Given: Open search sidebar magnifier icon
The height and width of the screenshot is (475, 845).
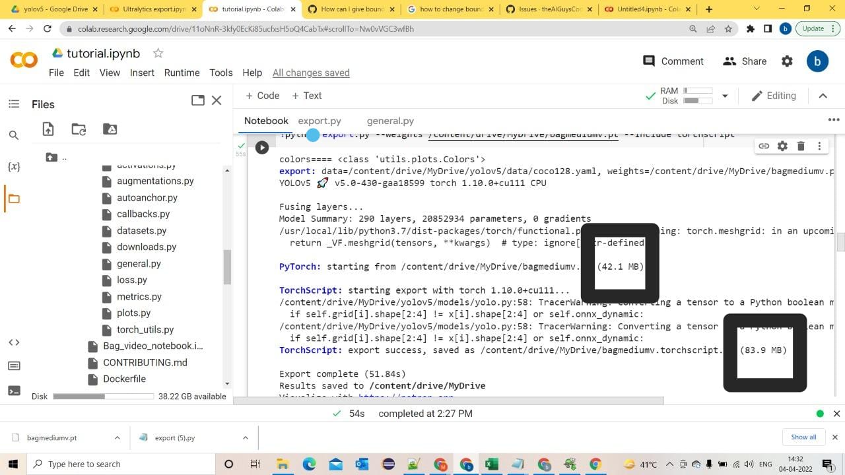Looking at the screenshot, I should pos(14,135).
